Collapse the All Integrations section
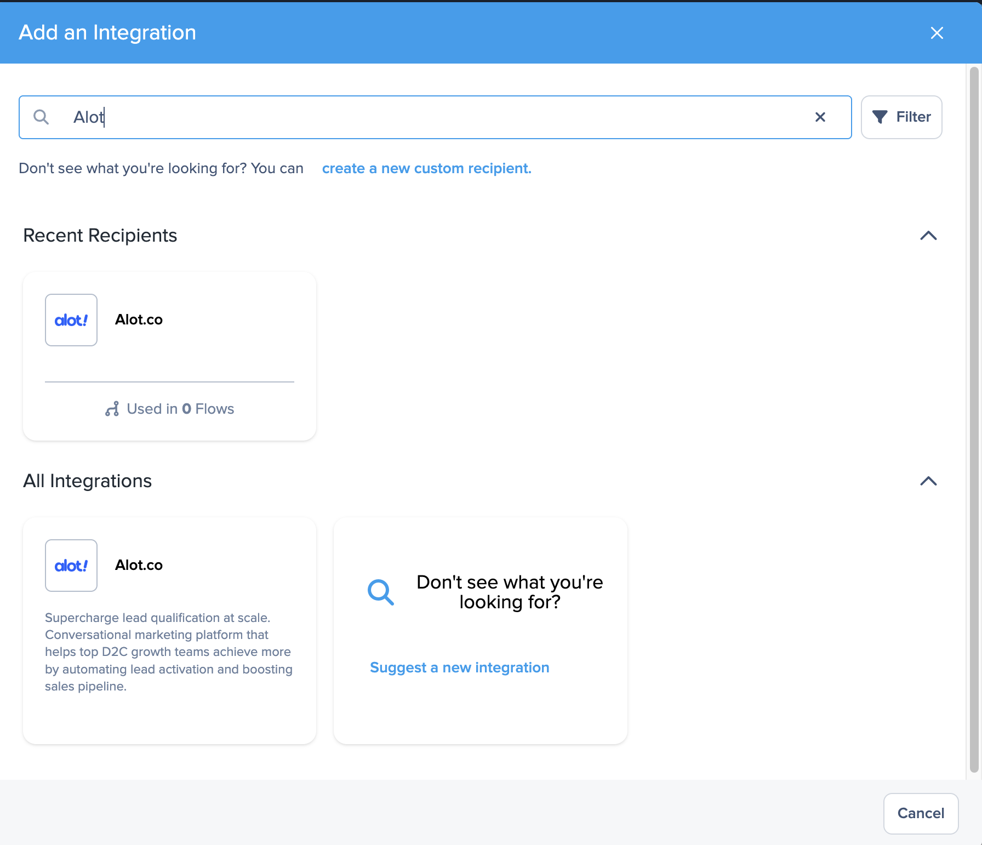982x845 pixels. coord(928,481)
